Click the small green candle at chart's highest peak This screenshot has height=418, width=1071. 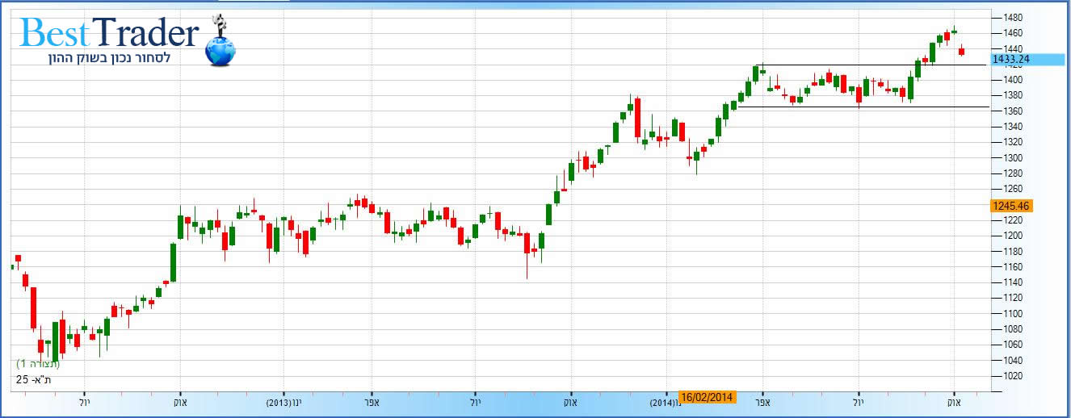(x=954, y=32)
